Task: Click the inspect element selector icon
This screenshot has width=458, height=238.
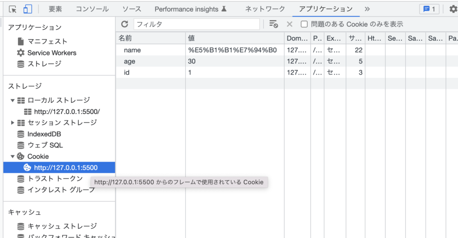Action: pos(13,9)
